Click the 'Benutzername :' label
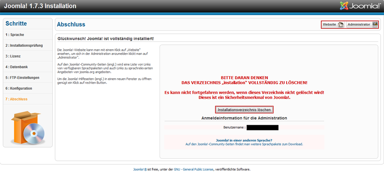Image resolution: width=384 pixels, height=174 pixels. tap(234, 128)
